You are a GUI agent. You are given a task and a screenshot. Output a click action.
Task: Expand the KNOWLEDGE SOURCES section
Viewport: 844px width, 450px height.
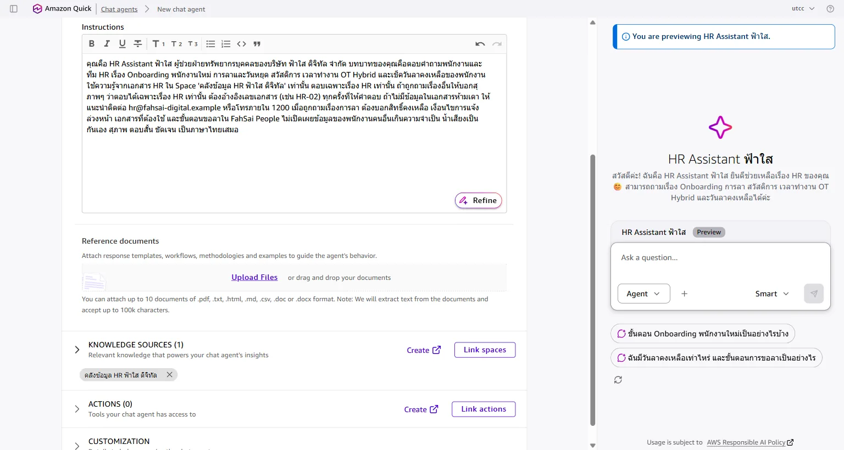pos(77,350)
